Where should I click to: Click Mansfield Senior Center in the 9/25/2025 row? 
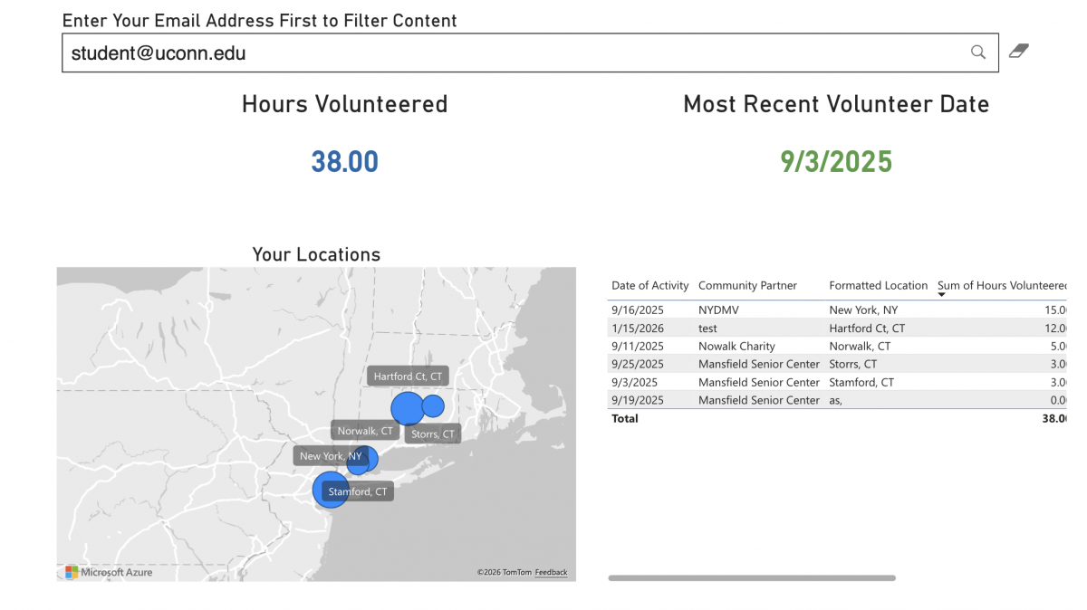point(759,364)
